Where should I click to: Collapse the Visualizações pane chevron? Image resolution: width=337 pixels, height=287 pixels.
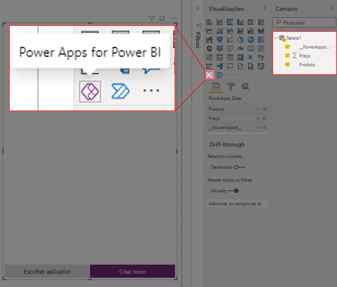[265, 8]
